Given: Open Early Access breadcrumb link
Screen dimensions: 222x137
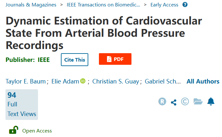Looking at the screenshot, I should (164, 5).
